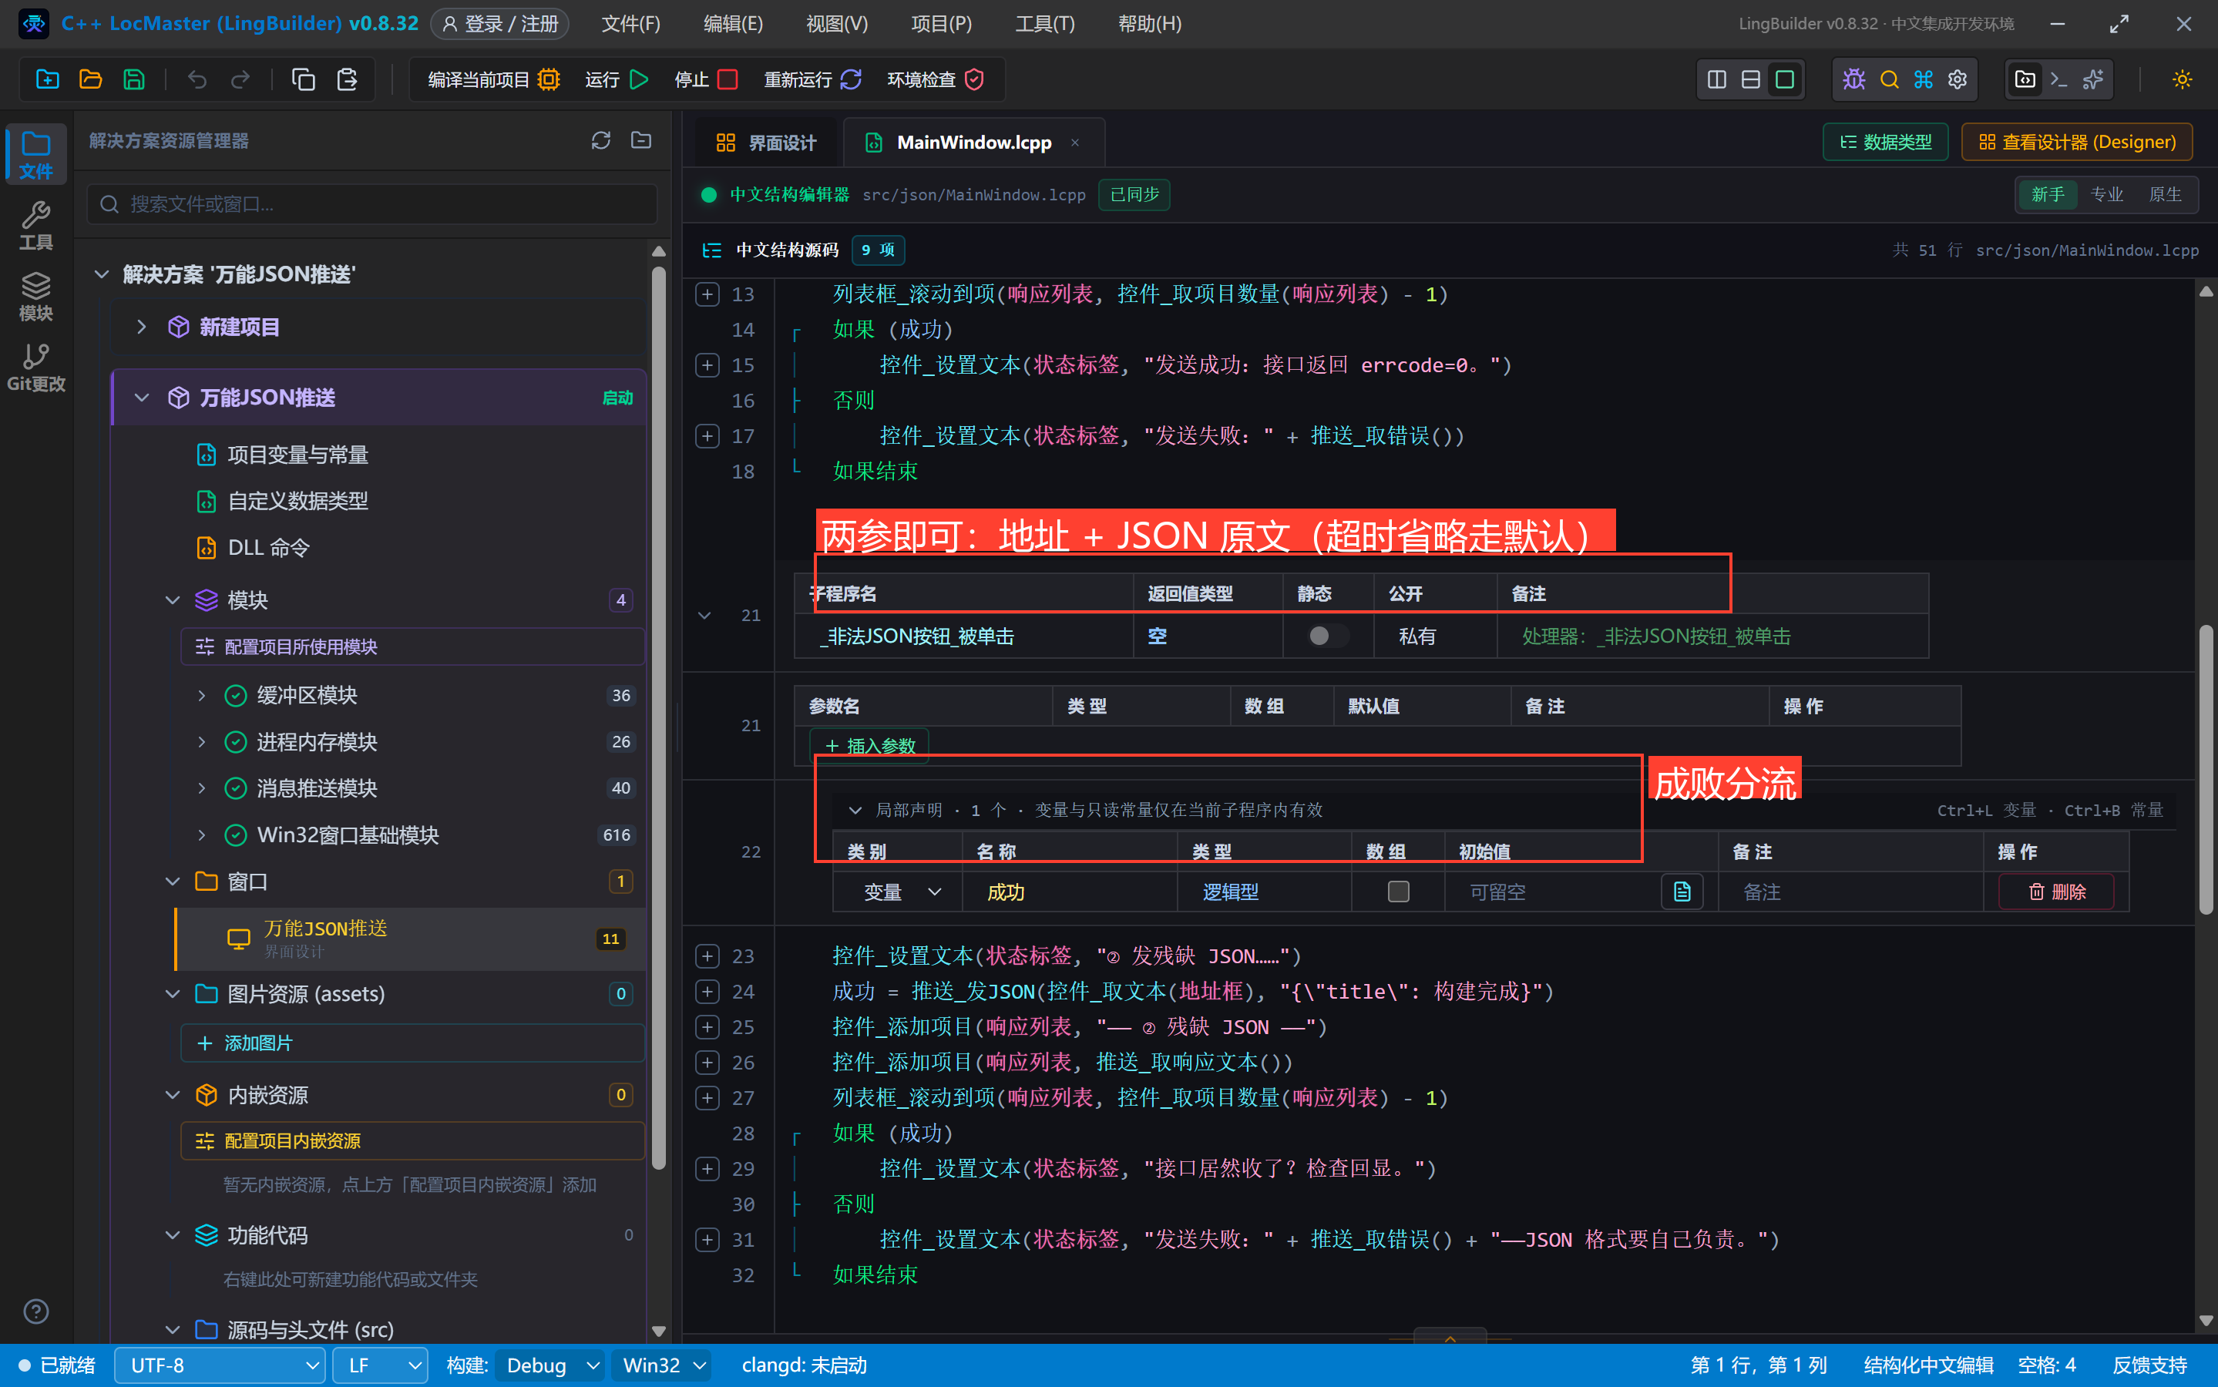Expand line 13 fold plus box
The width and height of the screenshot is (2218, 1387).
[707, 294]
